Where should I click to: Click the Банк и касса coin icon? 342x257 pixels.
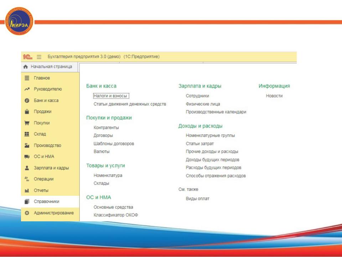[27, 101]
